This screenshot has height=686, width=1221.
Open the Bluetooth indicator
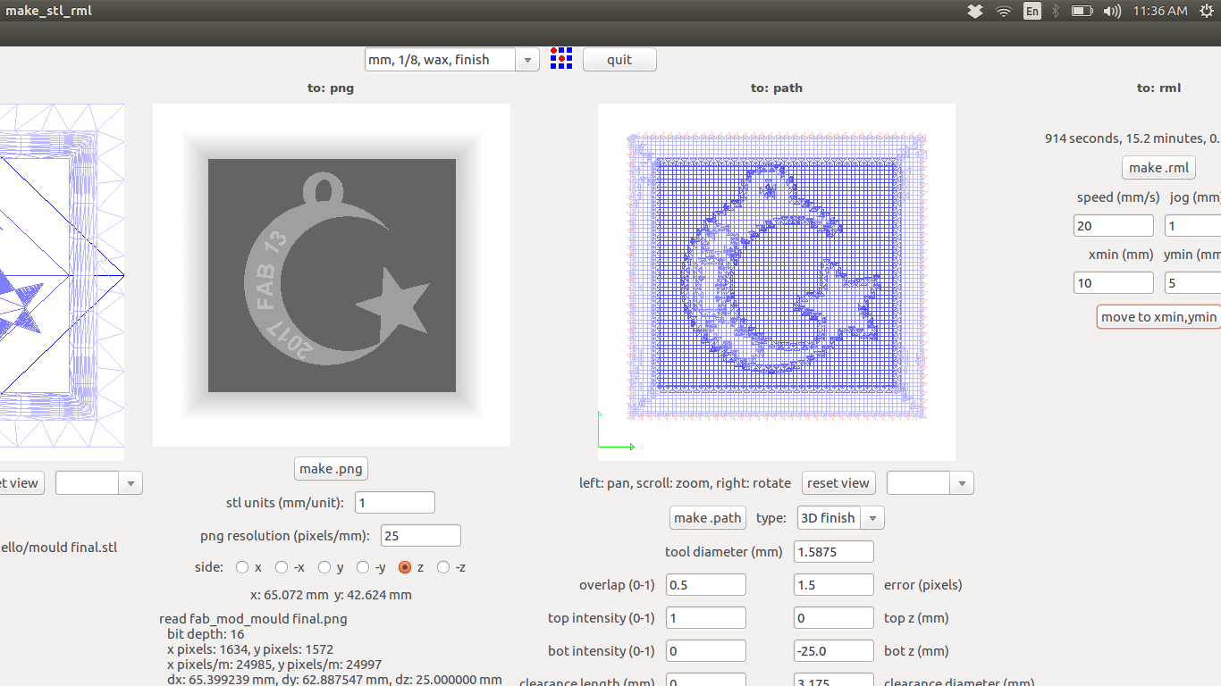point(1056,11)
